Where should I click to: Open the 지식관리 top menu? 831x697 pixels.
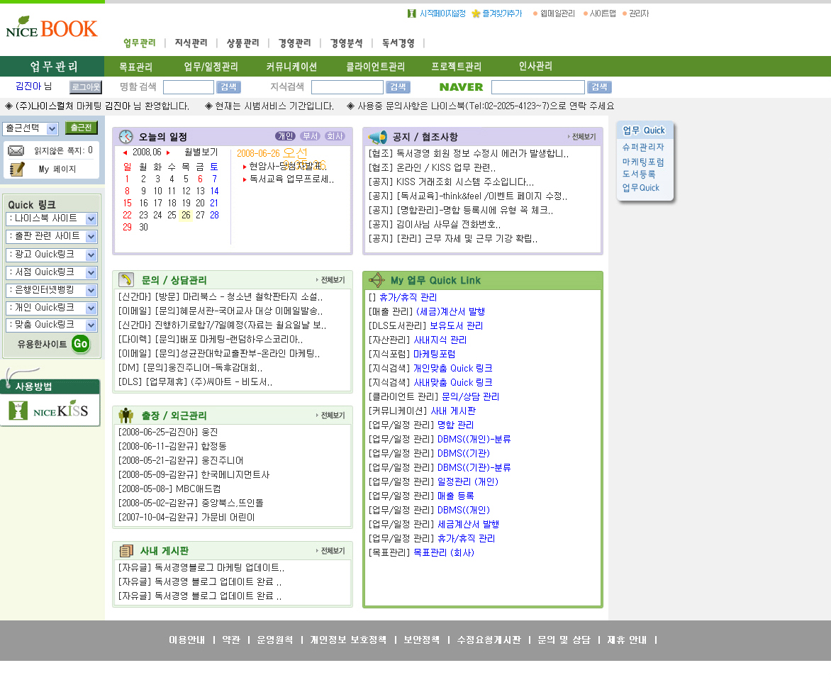(x=191, y=43)
